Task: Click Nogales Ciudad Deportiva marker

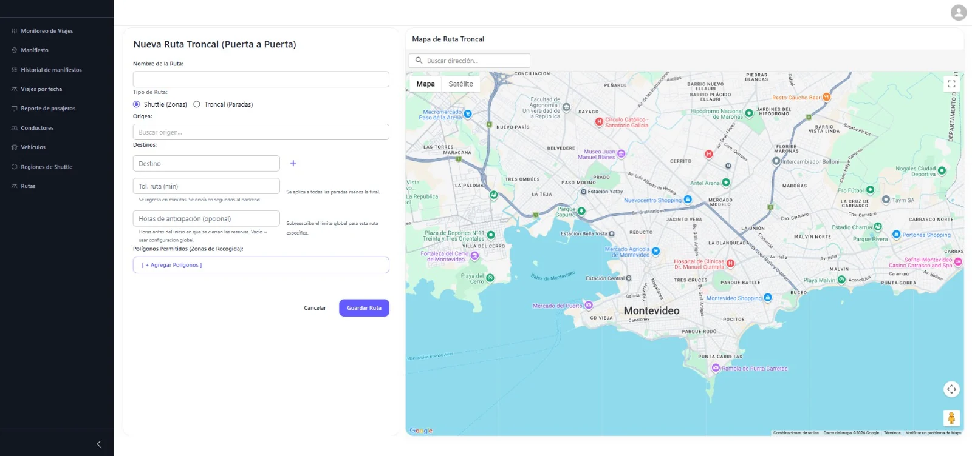Action: pos(942,171)
